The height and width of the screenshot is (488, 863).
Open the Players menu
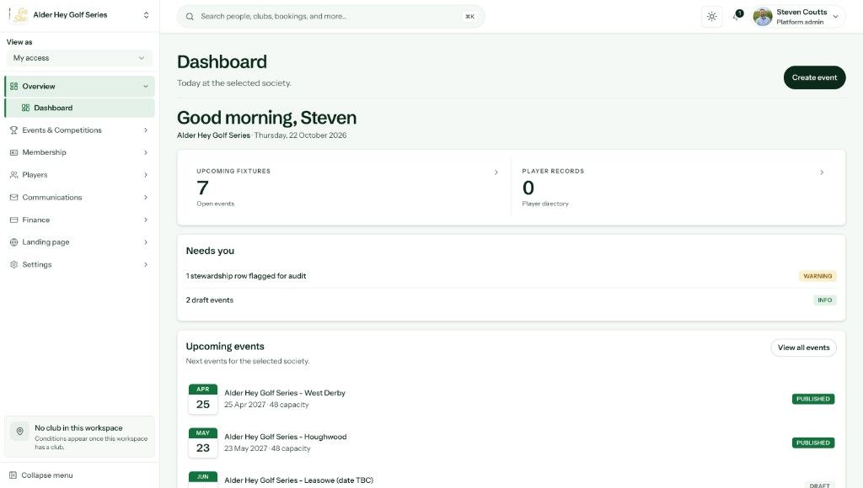(79, 175)
